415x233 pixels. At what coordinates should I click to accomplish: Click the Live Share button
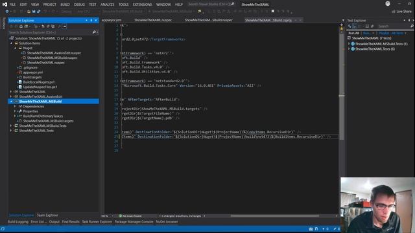click(401, 12)
